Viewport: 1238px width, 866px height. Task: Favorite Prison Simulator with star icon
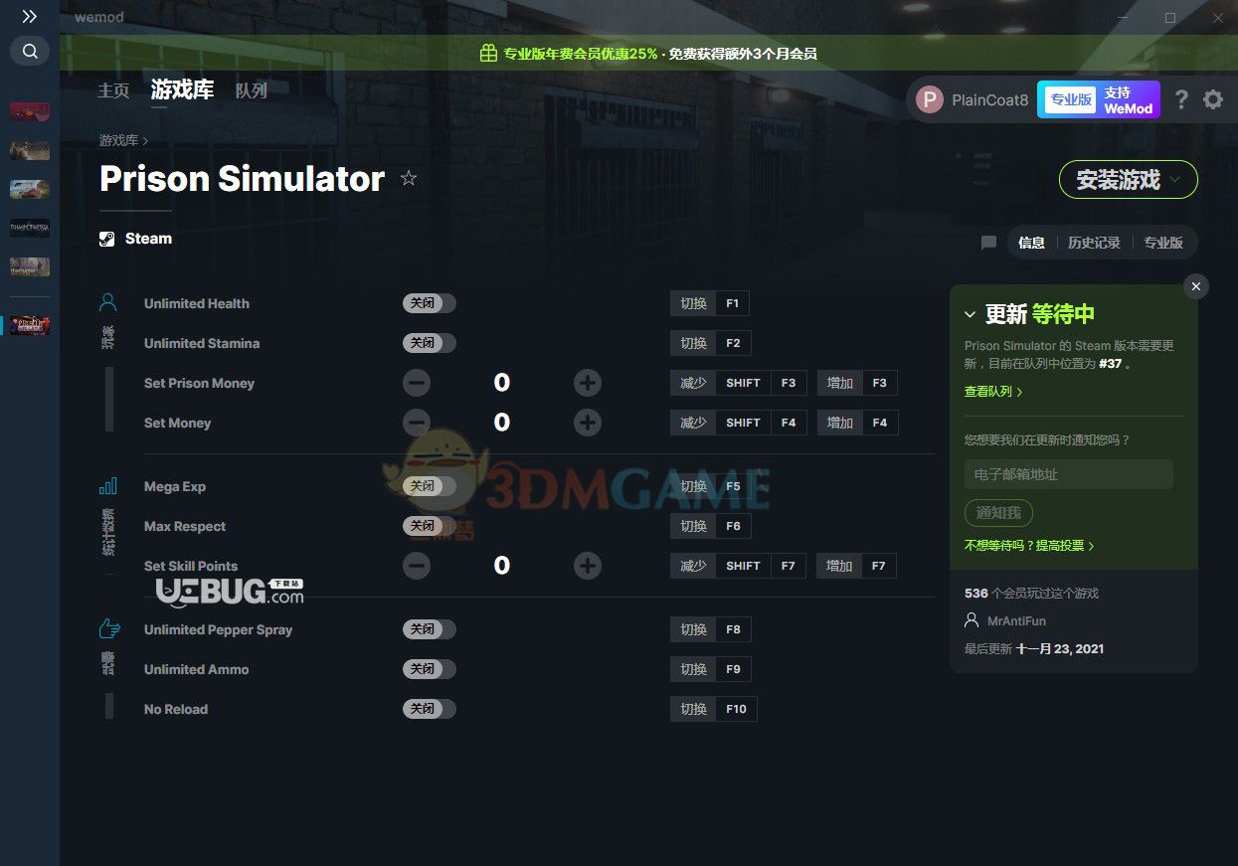408,178
